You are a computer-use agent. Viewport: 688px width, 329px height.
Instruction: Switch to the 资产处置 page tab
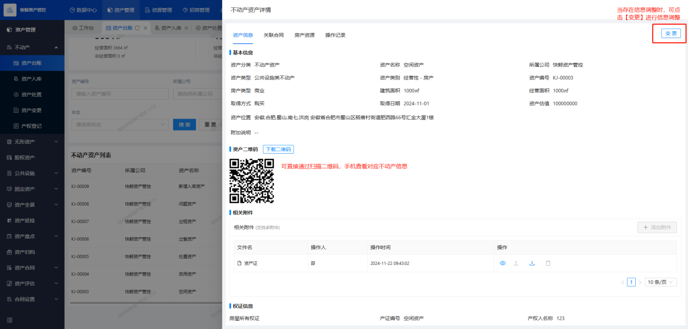[209, 28]
